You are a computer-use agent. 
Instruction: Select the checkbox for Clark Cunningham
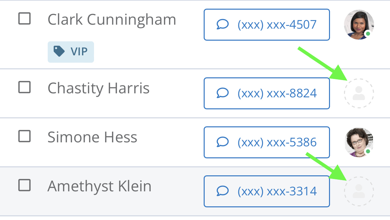coord(24,19)
